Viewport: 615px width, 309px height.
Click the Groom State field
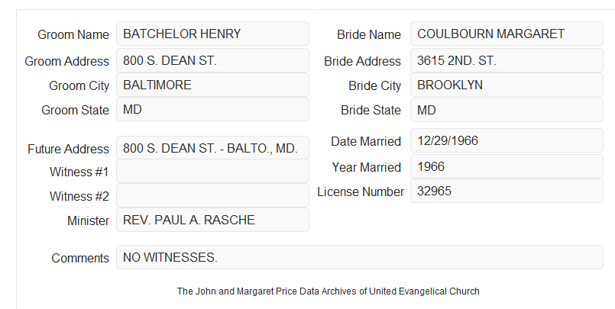click(x=212, y=109)
